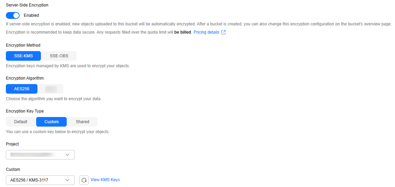
Task: Click the Encryption Method heading label
Action: 23,45
